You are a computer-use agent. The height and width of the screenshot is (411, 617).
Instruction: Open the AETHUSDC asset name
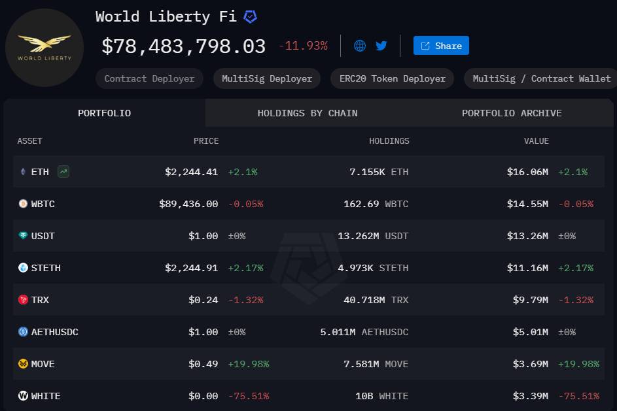[x=55, y=332]
